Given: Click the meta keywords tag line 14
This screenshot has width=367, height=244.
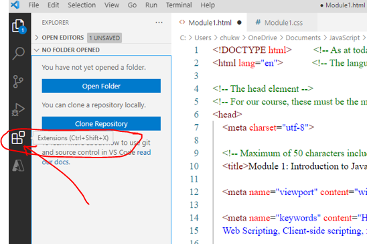Looking at the screenshot, I should pos(295,218).
